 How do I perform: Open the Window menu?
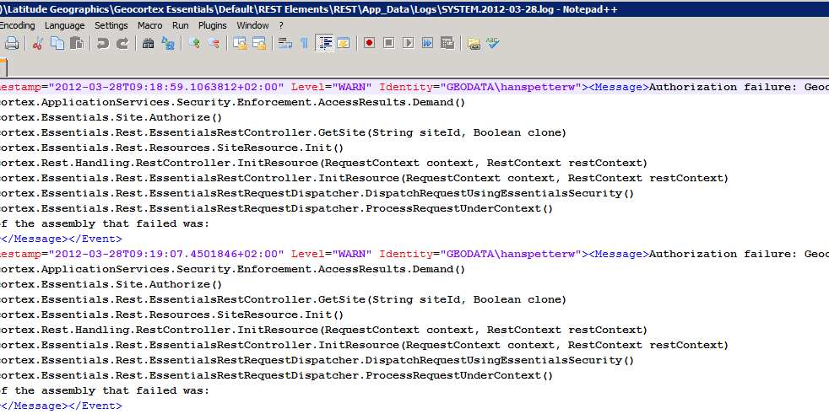(252, 25)
